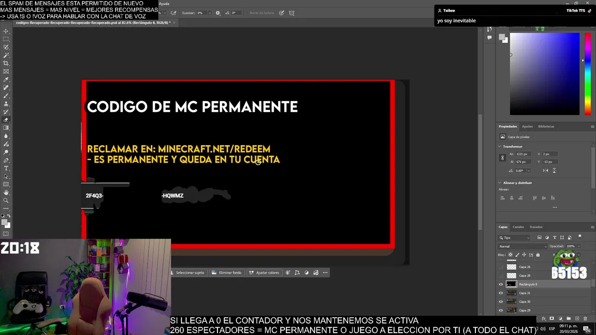
Task: Show the Capa 26 layer
Action: (501, 267)
